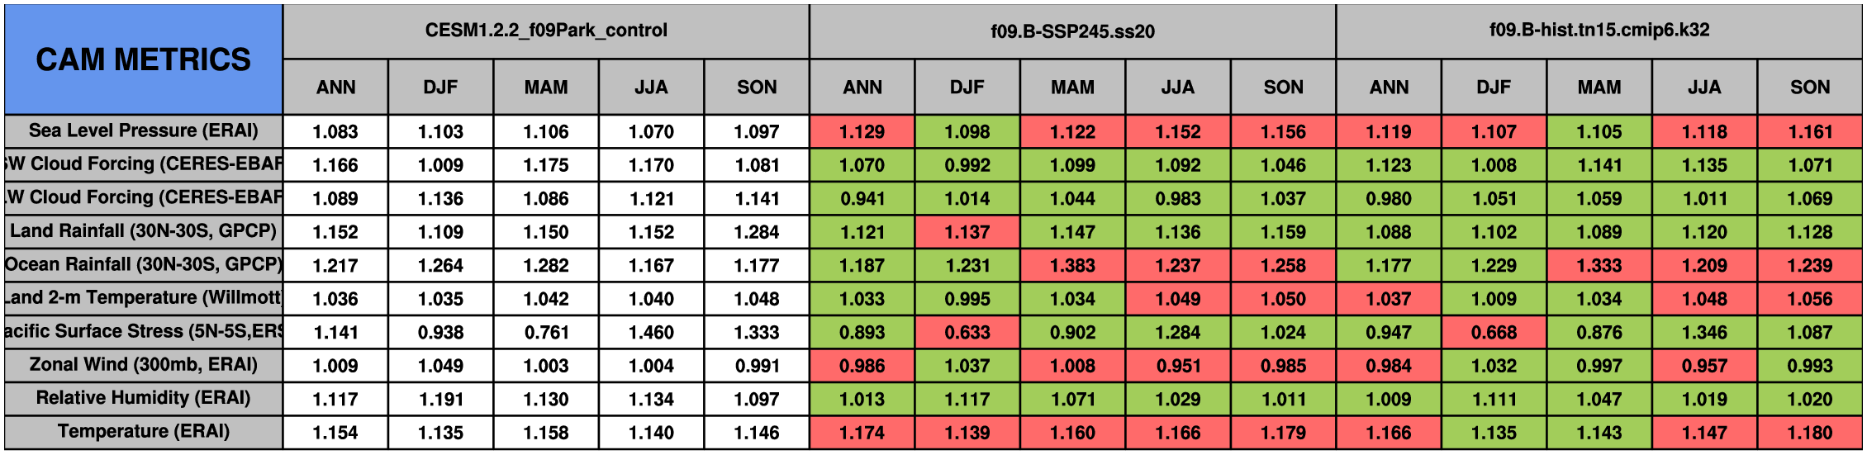Click the white 1.460 value cell
The width and height of the screenshot is (1867, 455).
coord(651,332)
